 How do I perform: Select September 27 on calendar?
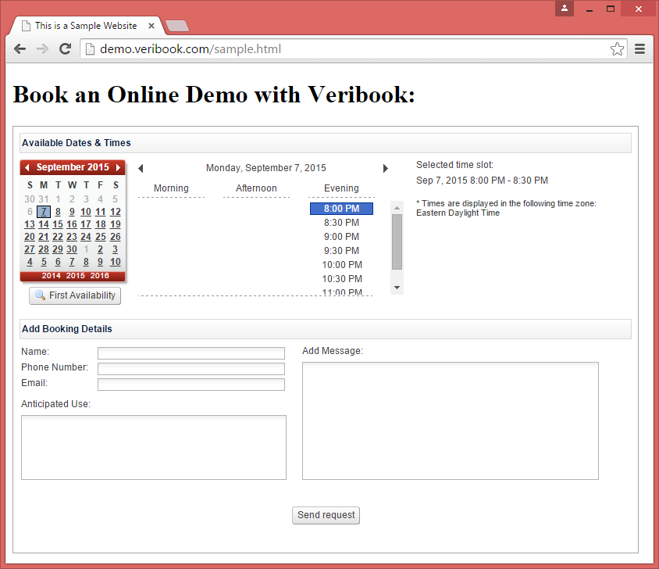(30, 249)
